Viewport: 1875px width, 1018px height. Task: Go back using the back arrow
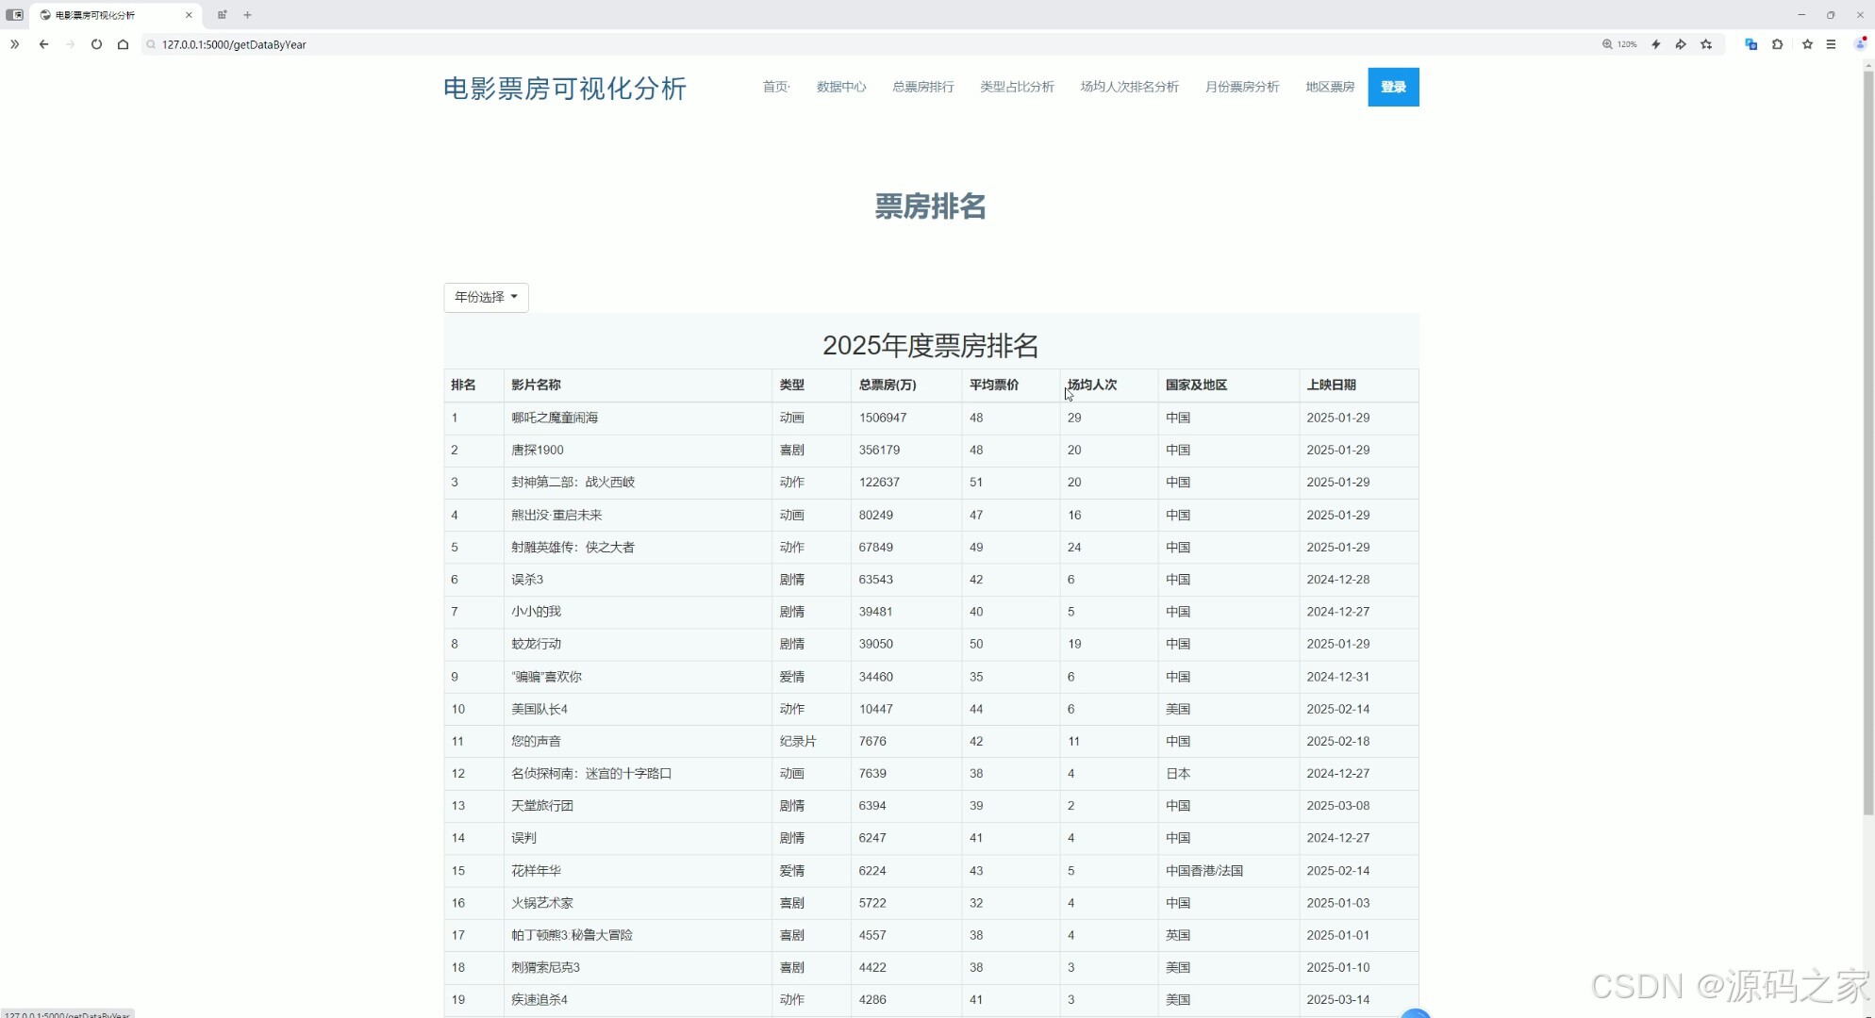pyautogui.click(x=43, y=44)
